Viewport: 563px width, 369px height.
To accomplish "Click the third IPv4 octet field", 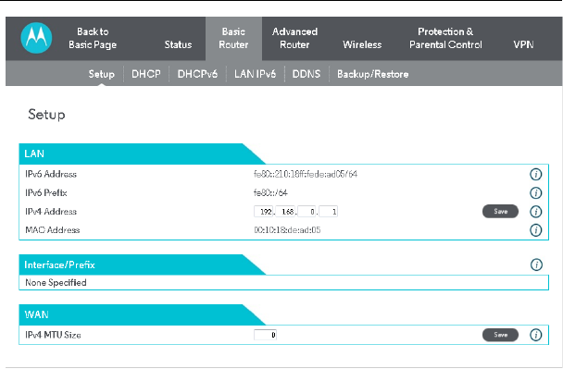I will tap(307, 212).
